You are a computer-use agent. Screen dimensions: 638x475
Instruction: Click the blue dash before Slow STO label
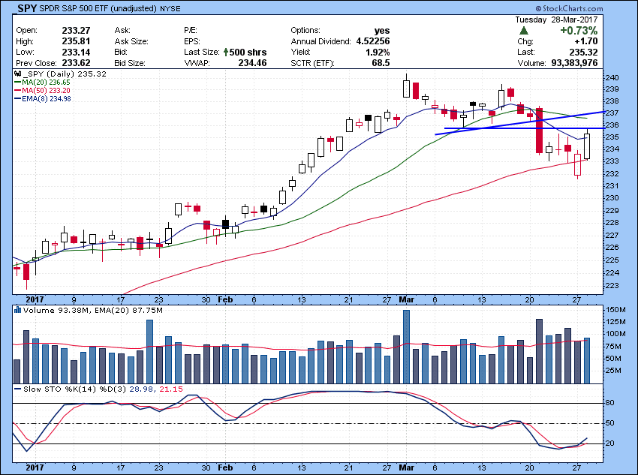pos(17,389)
